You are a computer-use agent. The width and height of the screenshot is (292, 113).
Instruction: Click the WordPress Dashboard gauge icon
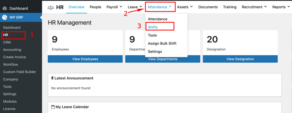[5, 8]
